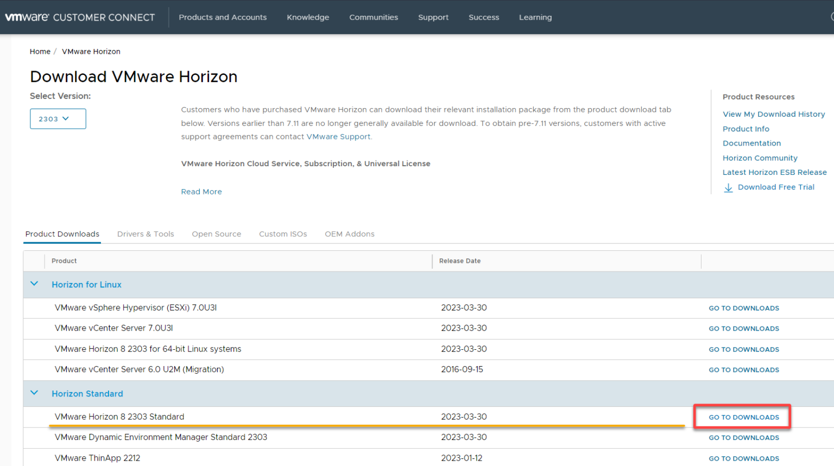Switch to the Custom ISOs tab
This screenshot has width=834, height=466.
283,234
